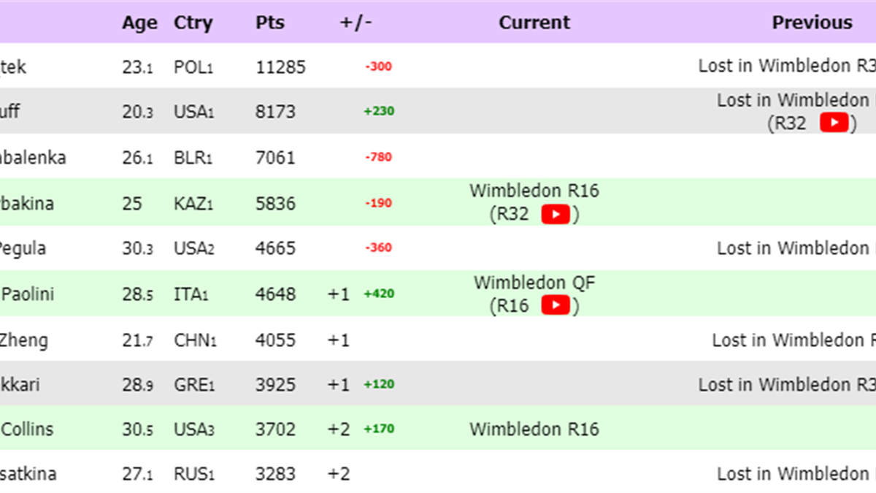The width and height of the screenshot is (876, 493).
Task: Open Paolini's player name link
Action: (x=28, y=294)
